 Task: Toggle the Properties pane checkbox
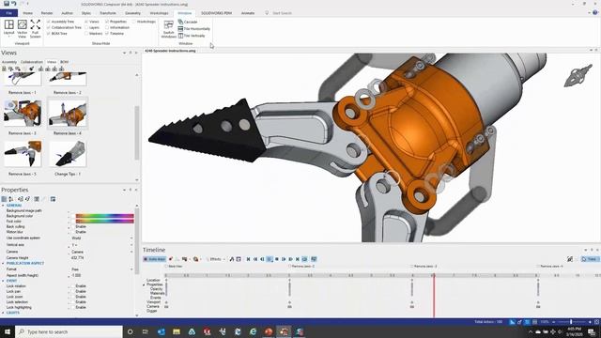point(107,22)
